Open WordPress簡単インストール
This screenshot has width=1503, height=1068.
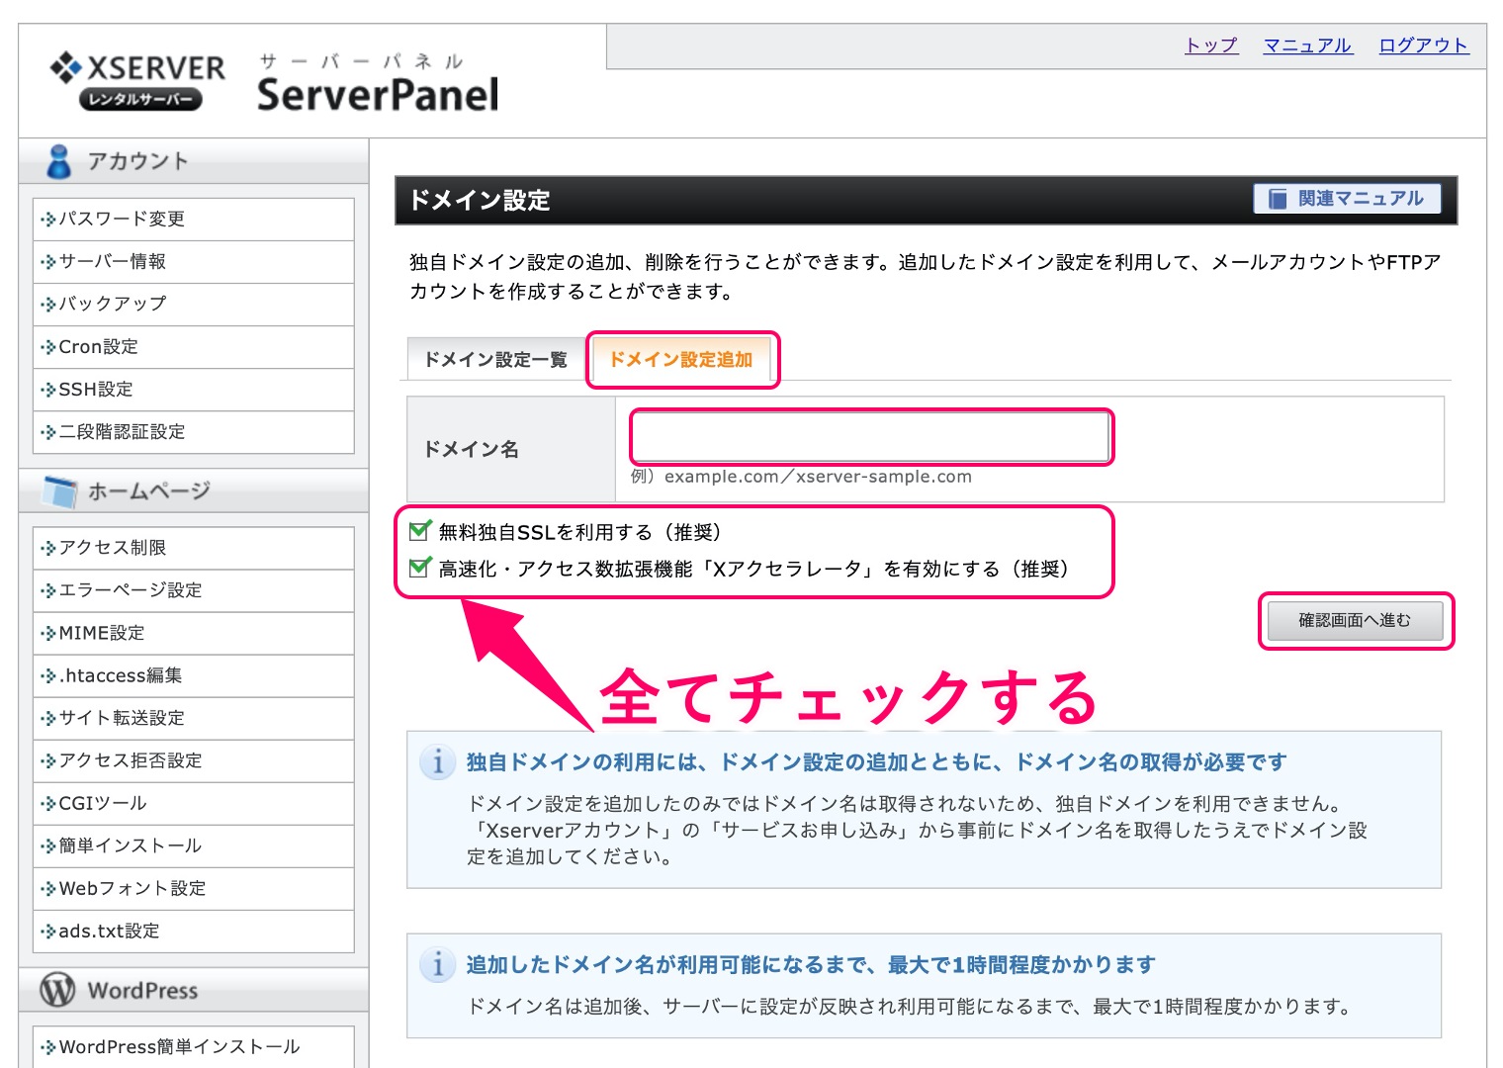click(194, 1046)
